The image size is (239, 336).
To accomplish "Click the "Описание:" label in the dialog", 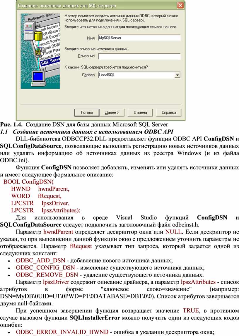I will pyautogui.click(x=86, y=56).
